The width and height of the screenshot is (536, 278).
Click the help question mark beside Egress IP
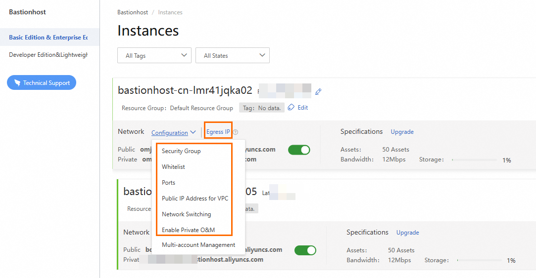pos(236,132)
